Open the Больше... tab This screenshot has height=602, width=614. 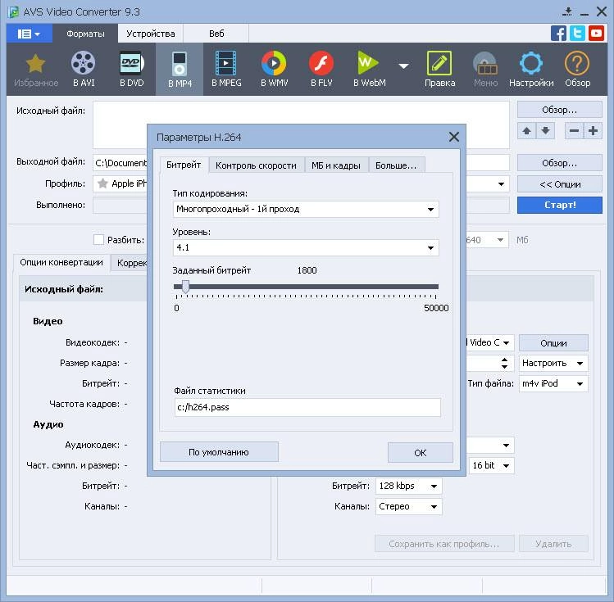pyautogui.click(x=396, y=165)
